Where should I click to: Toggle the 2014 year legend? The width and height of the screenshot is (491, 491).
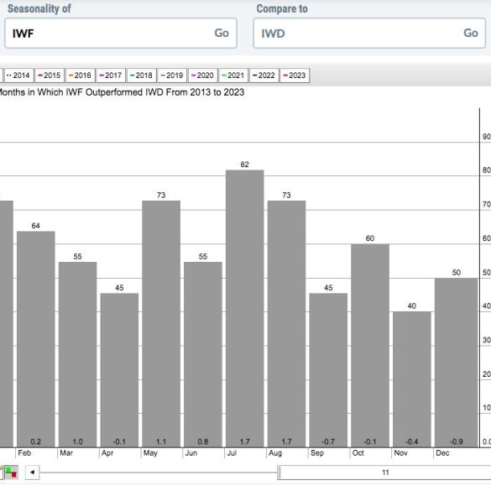click(x=18, y=76)
